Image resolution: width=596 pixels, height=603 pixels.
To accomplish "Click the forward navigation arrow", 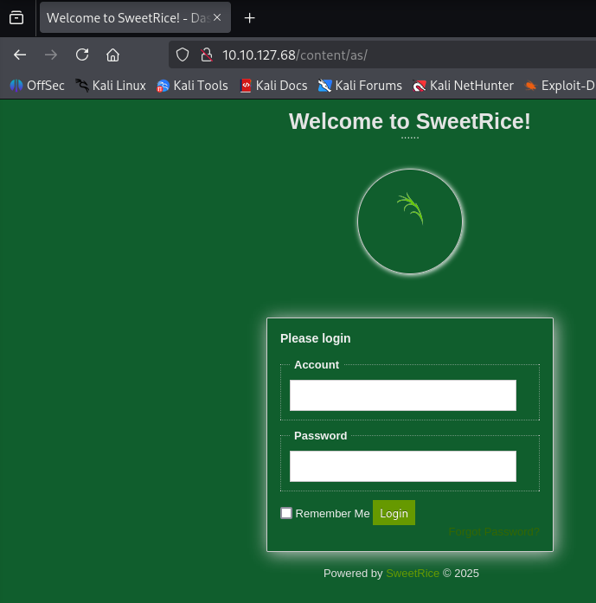I will tap(51, 55).
